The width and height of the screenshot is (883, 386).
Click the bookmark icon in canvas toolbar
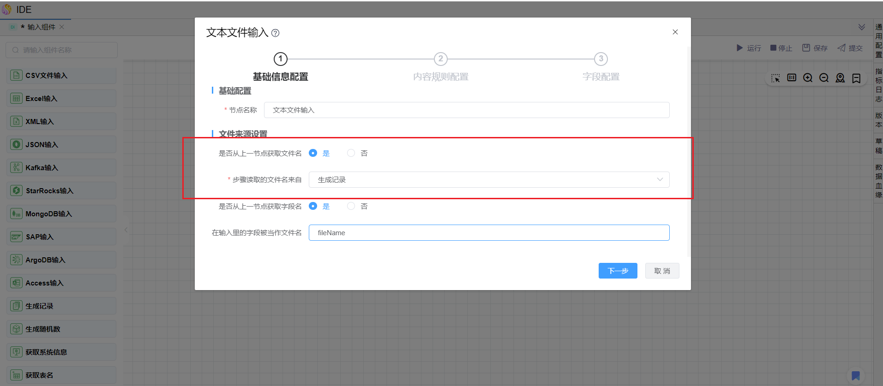click(x=856, y=78)
